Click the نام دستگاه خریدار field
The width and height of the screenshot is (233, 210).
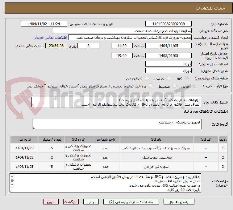point(122,31)
